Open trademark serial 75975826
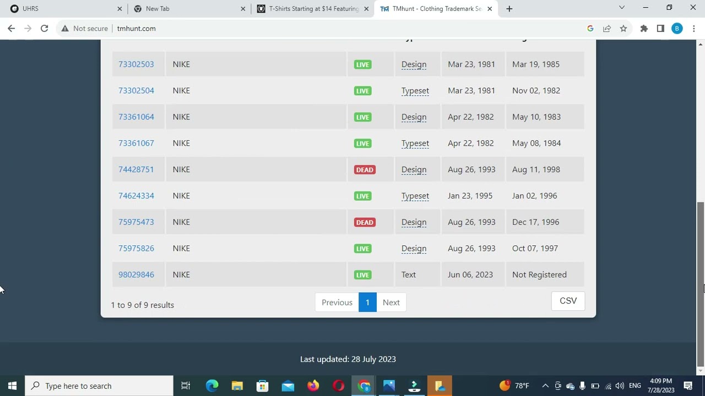The image size is (705, 396). click(x=136, y=249)
